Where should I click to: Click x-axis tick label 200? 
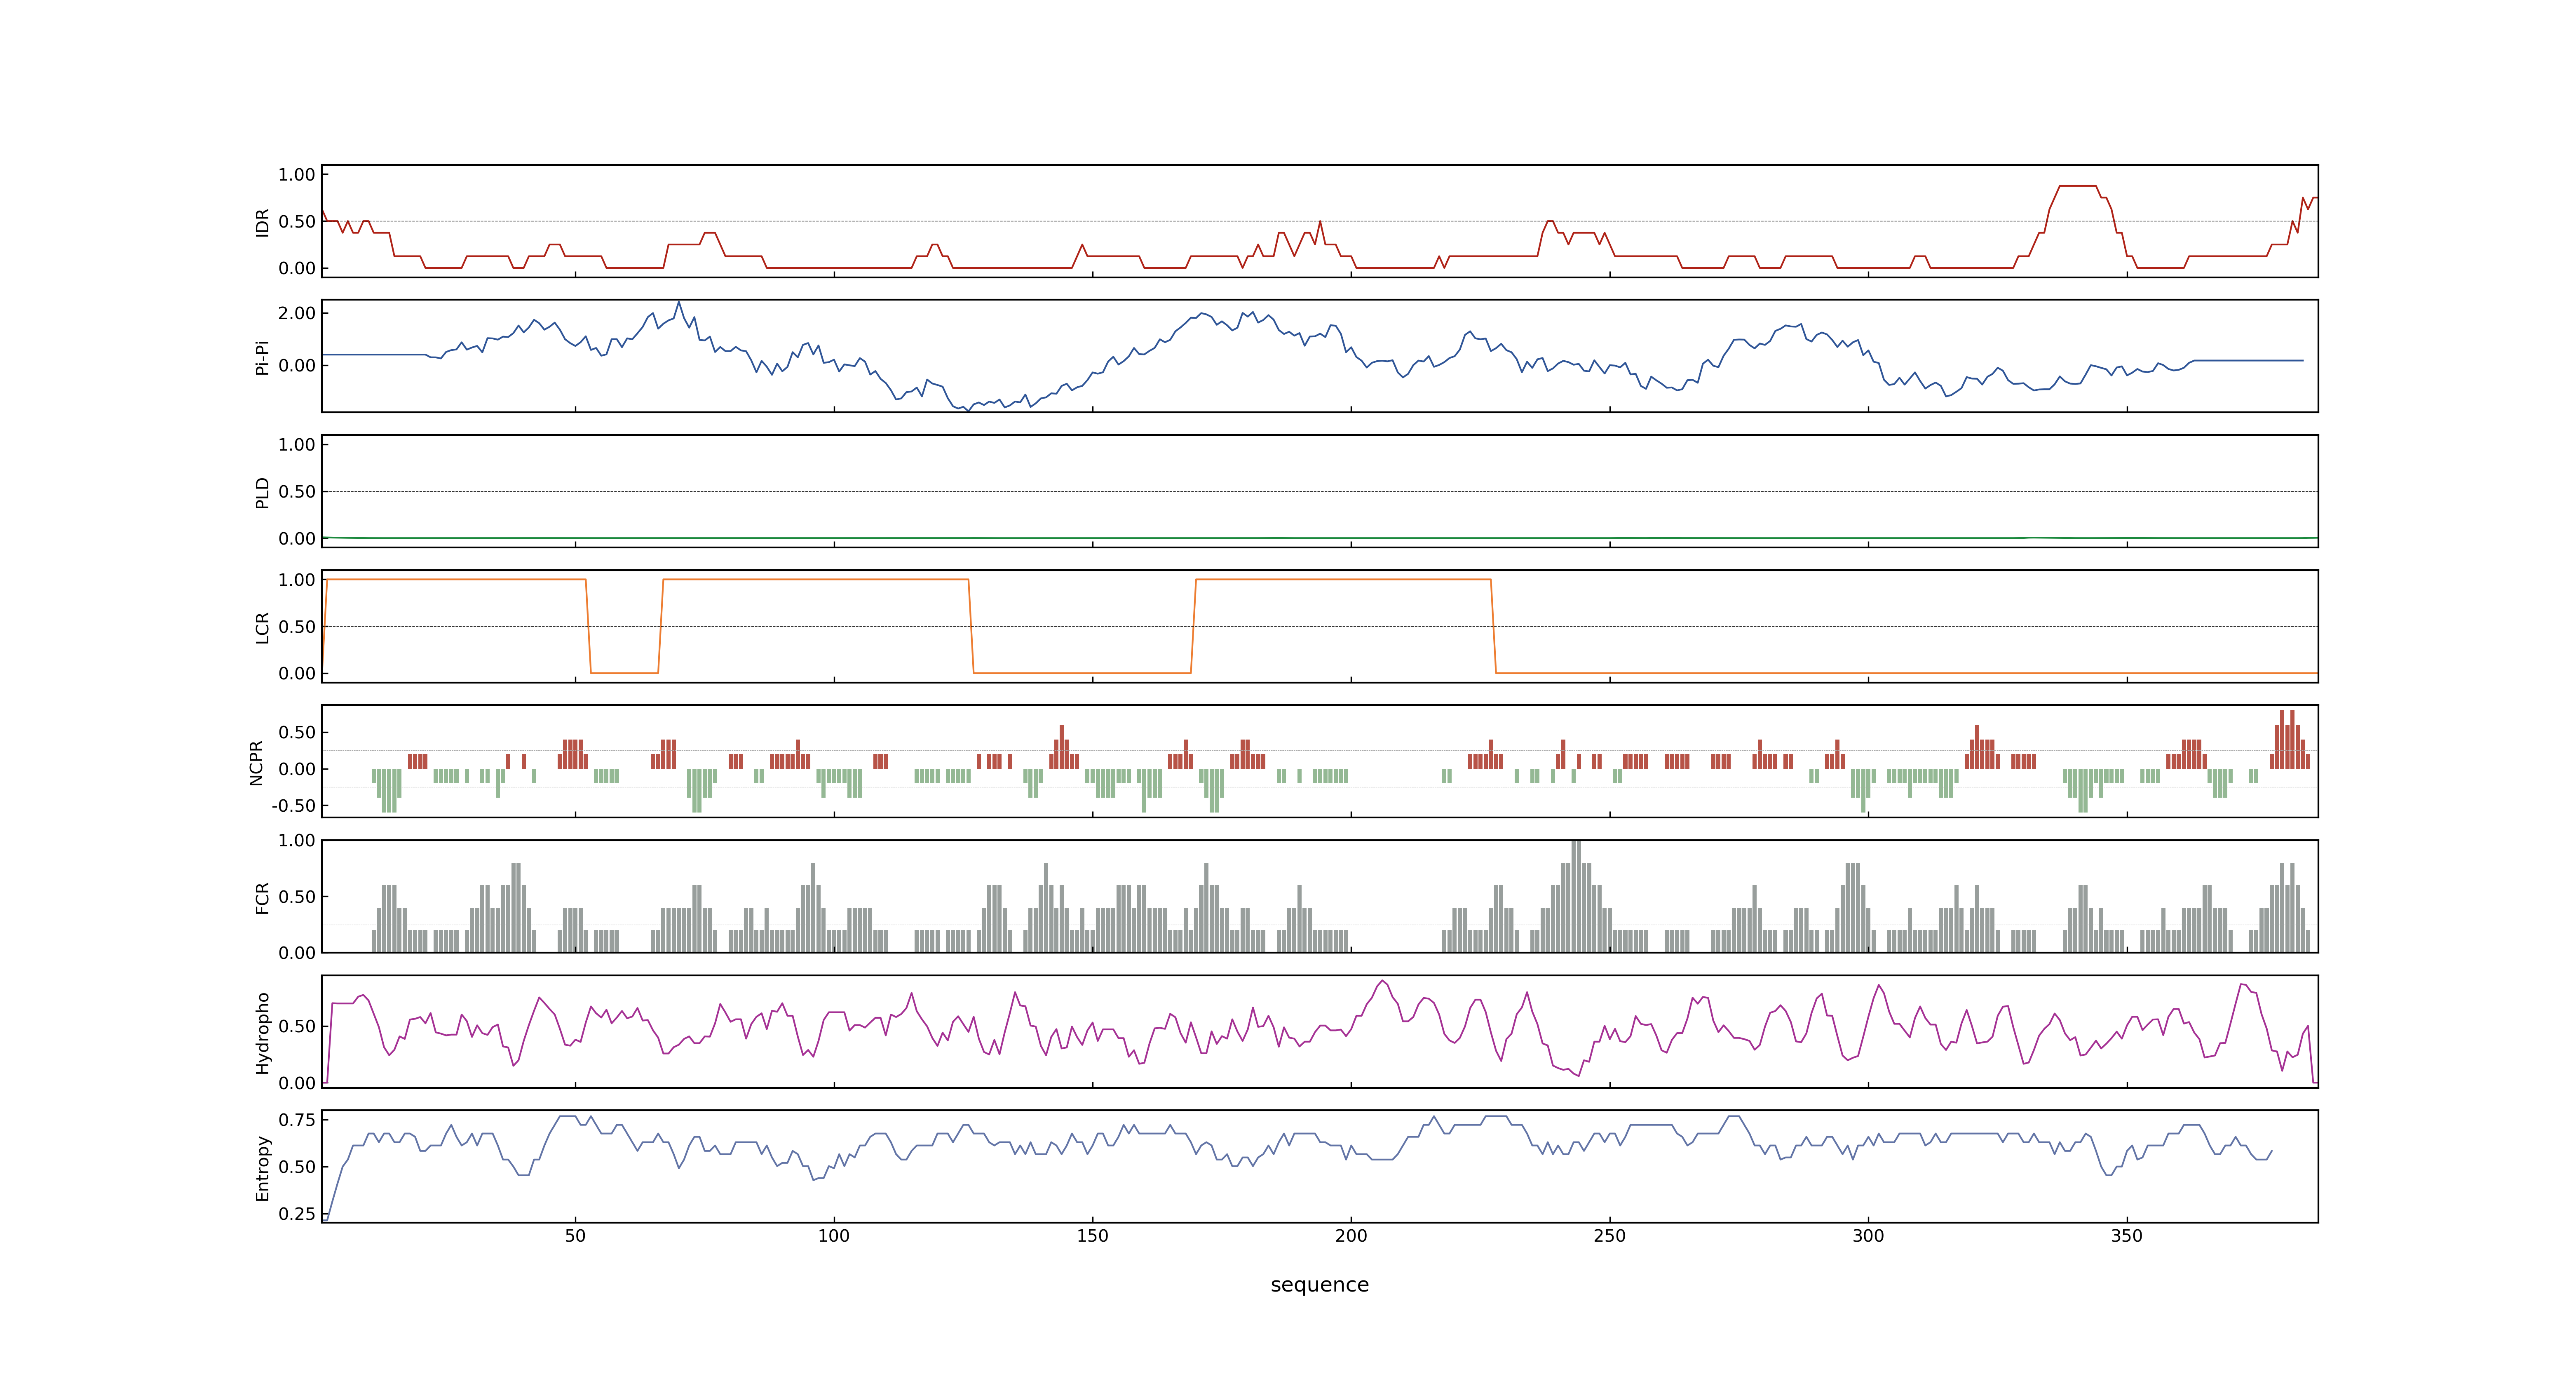pyautogui.click(x=1351, y=1236)
